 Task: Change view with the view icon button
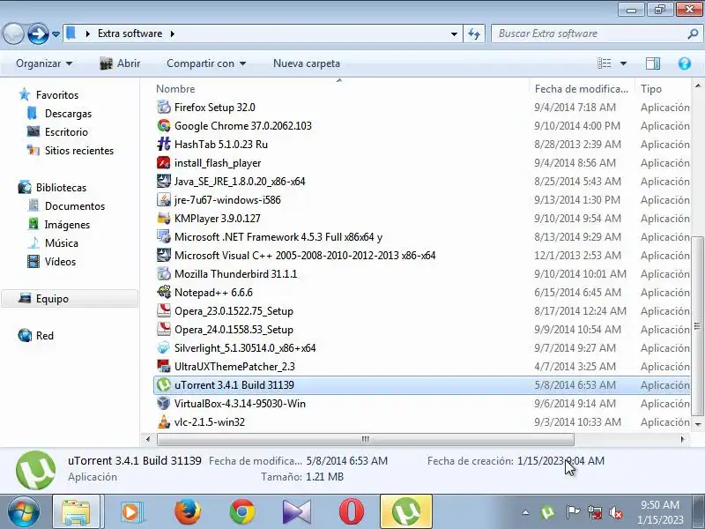coord(605,63)
